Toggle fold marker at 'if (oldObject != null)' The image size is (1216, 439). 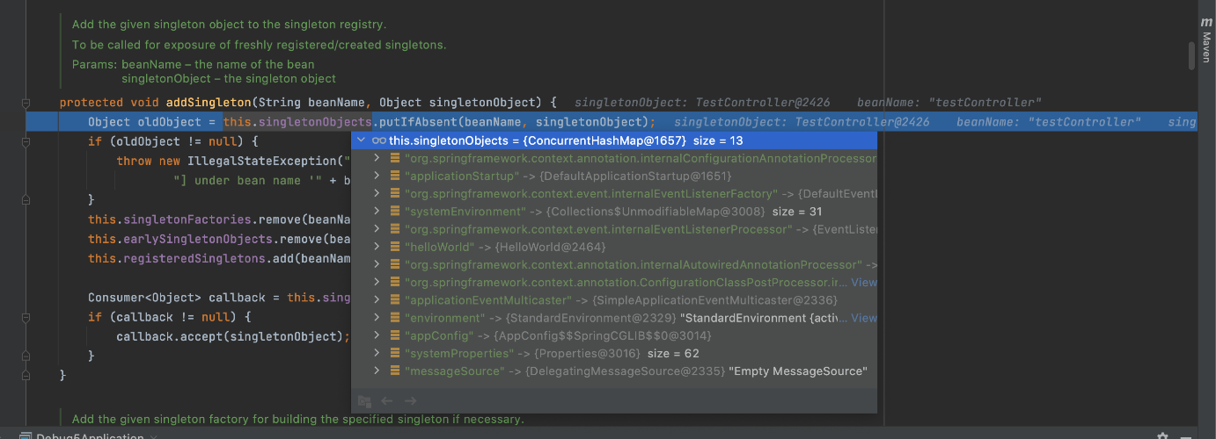tap(27, 141)
